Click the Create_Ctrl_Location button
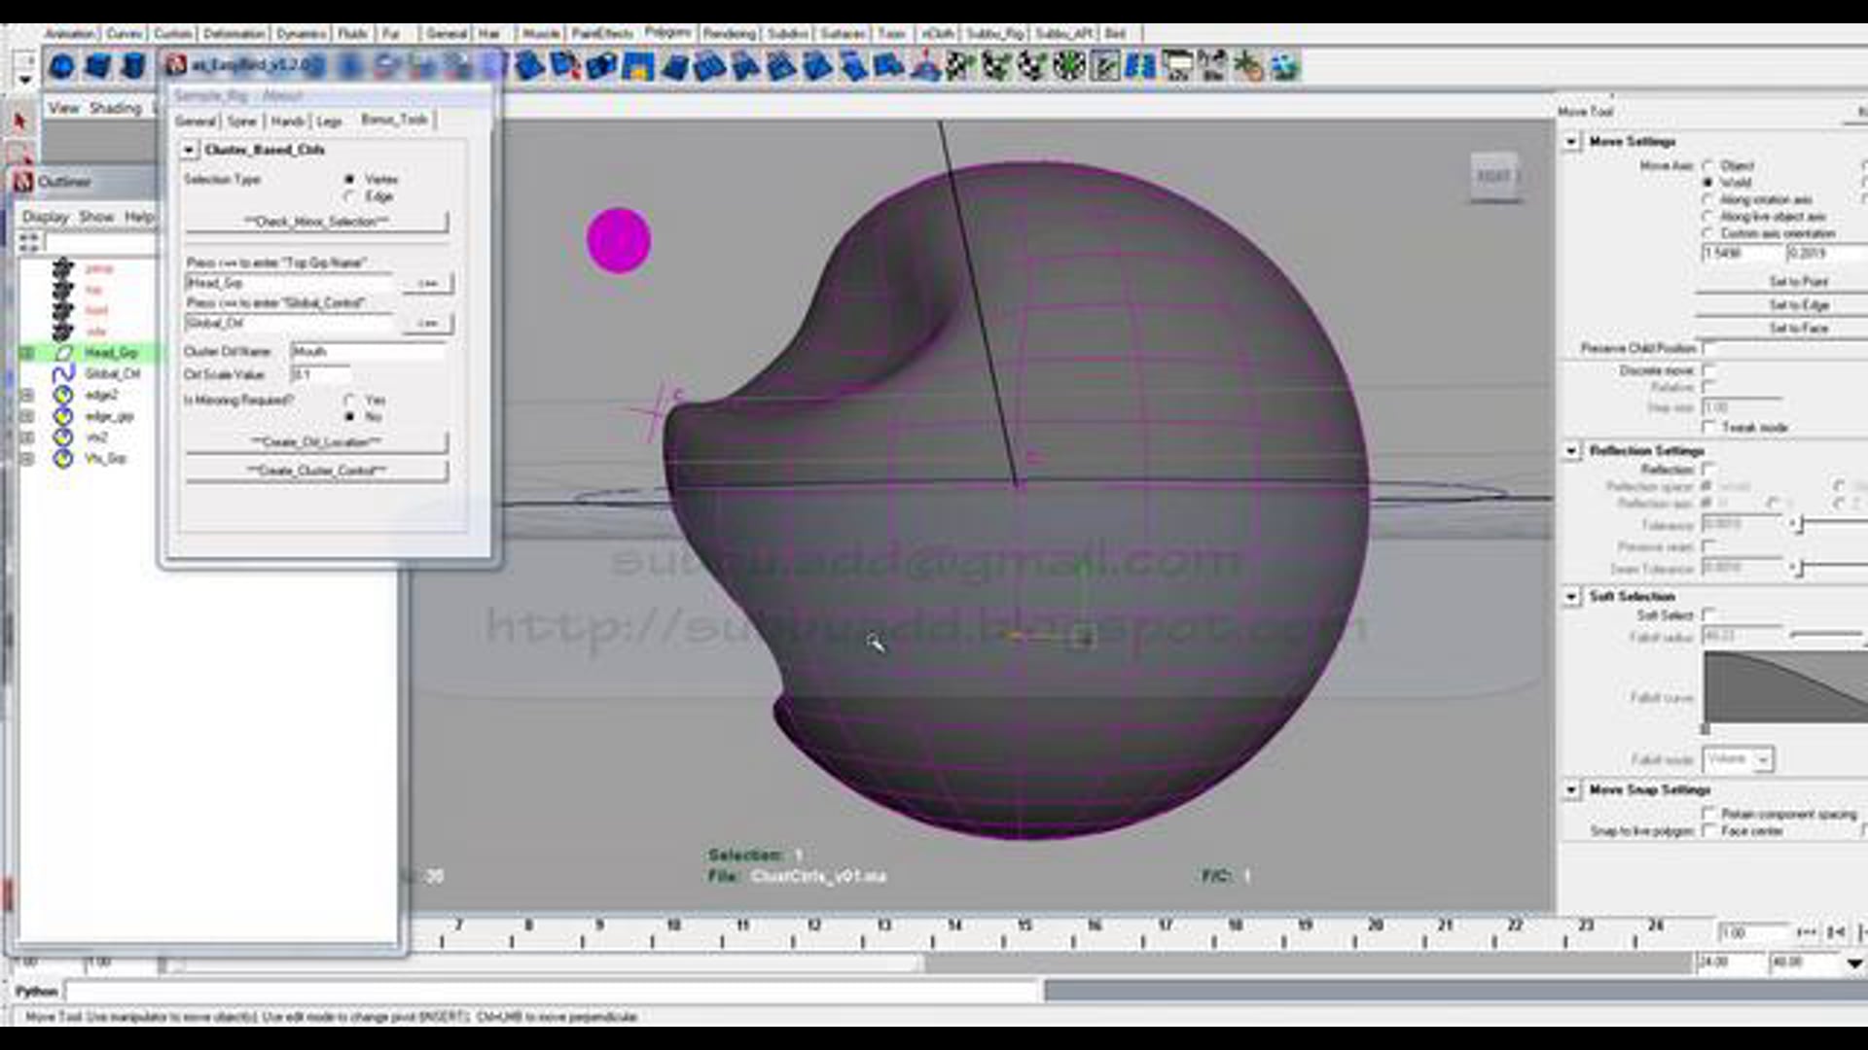 316,442
